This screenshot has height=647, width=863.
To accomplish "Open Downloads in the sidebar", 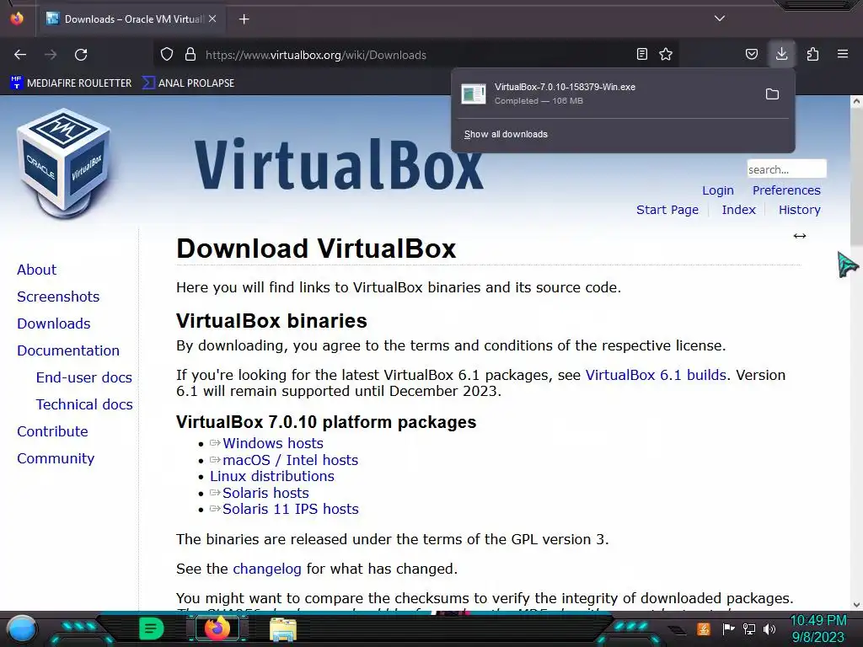I will click(x=54, y=323).
